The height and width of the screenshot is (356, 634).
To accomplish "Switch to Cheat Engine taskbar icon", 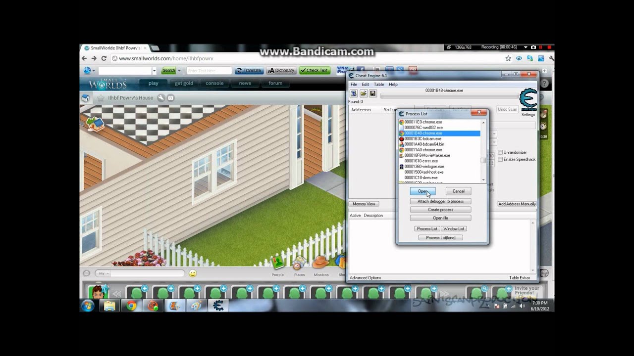I will pyautogui.click(x=218, y=306).
